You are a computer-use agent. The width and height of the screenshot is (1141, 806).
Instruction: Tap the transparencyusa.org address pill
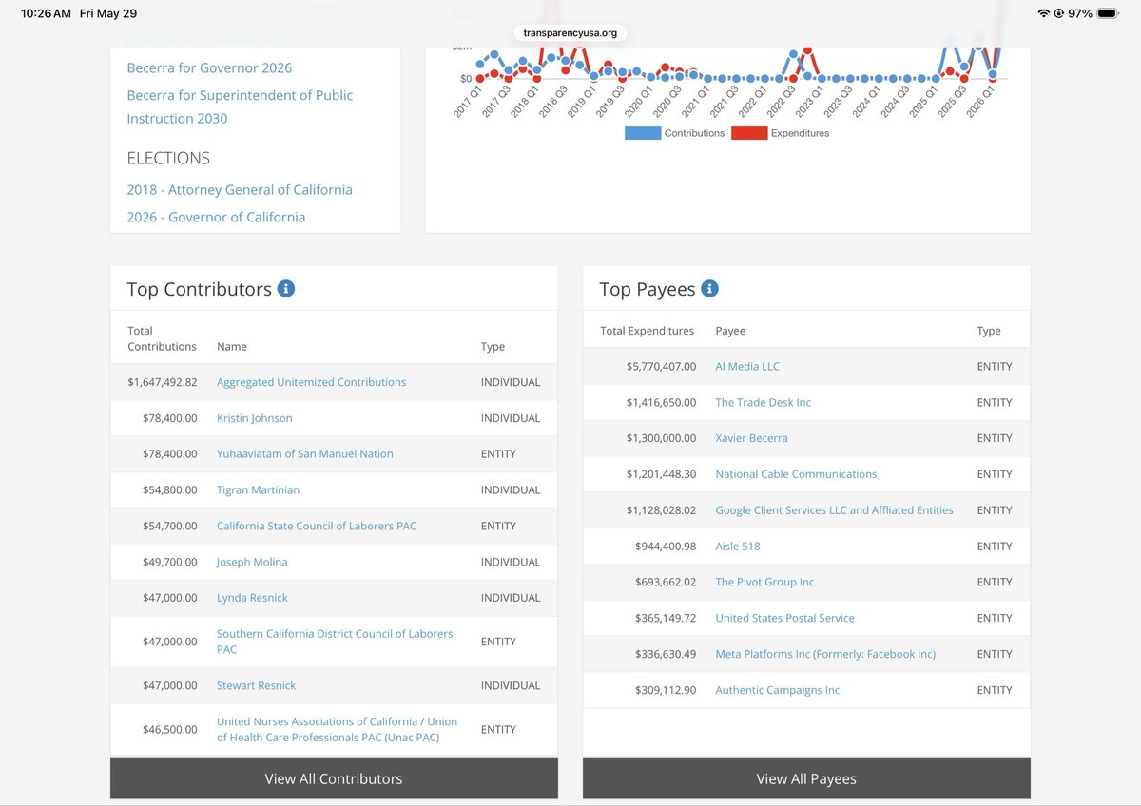point(570,32)
